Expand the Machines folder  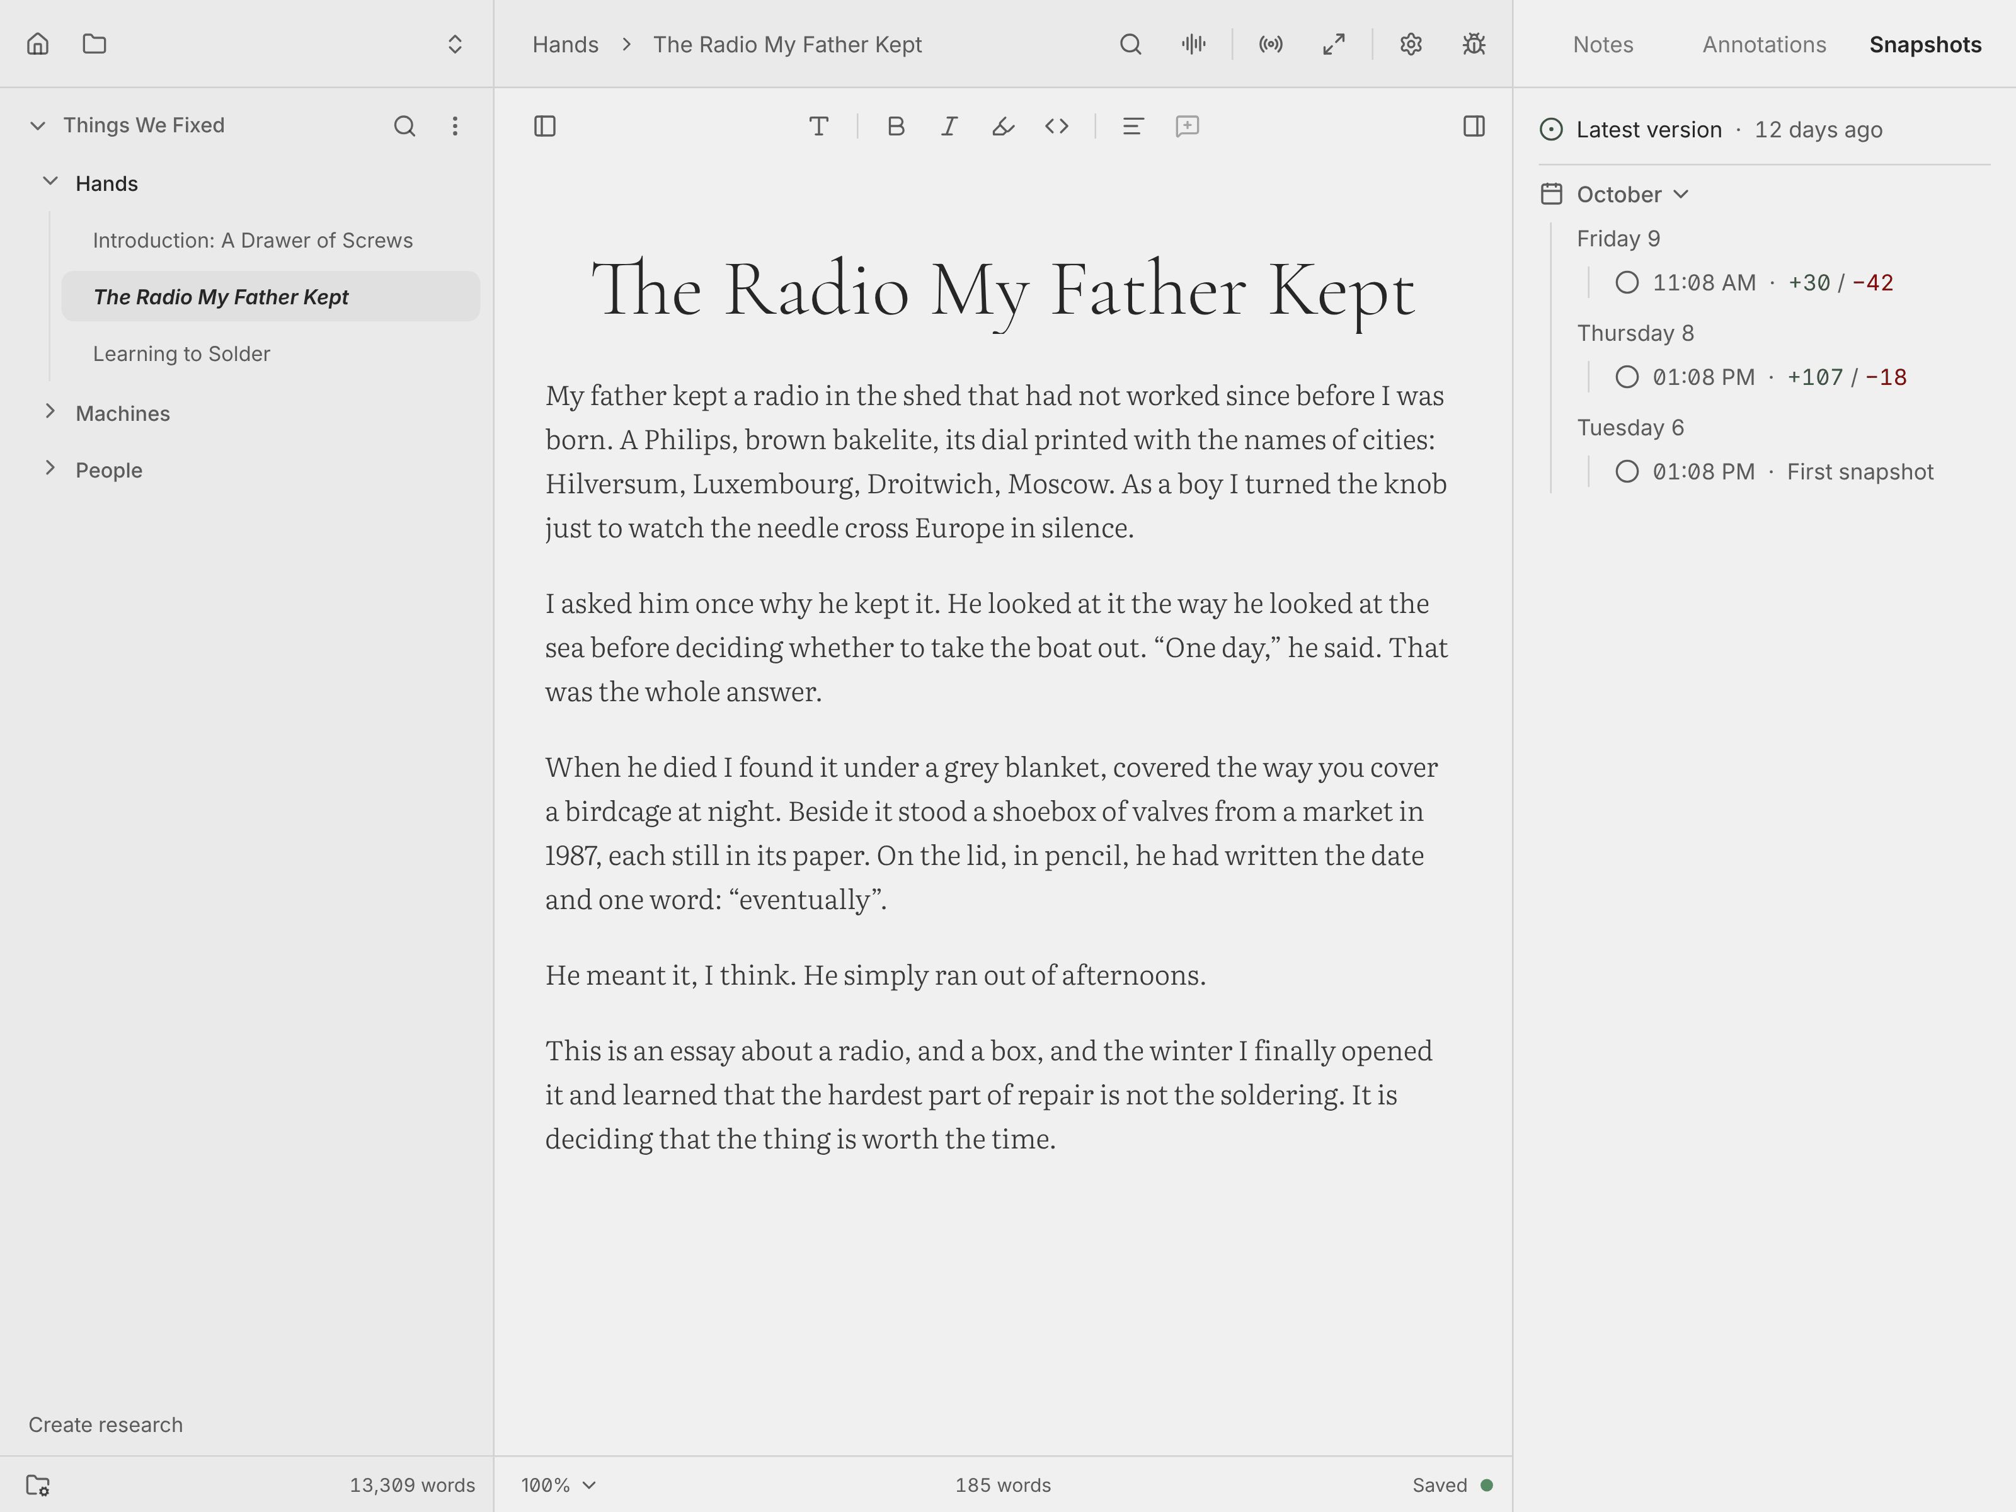pyautogui.click(x=50, y=412)
